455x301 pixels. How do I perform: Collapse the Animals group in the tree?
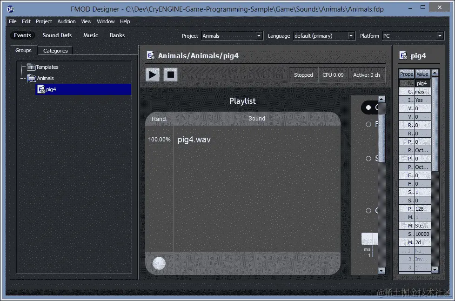22,78
